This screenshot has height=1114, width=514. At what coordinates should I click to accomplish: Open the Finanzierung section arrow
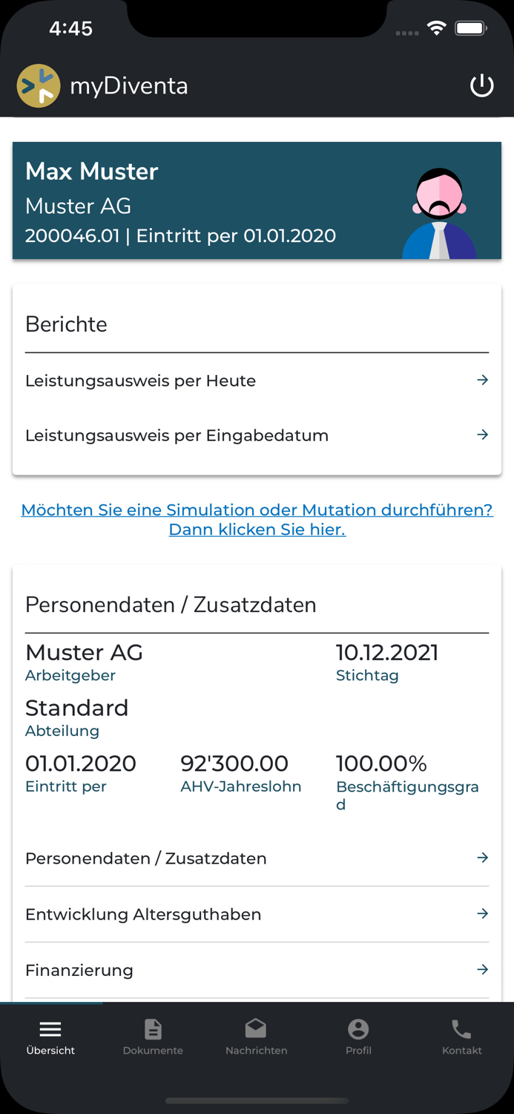click(483, 969)
